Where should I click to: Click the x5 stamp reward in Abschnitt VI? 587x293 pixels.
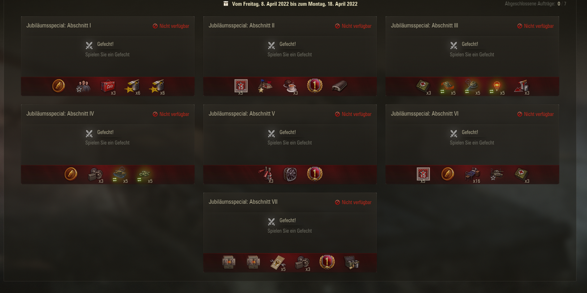pyautogui.click(x=423, y=174)
